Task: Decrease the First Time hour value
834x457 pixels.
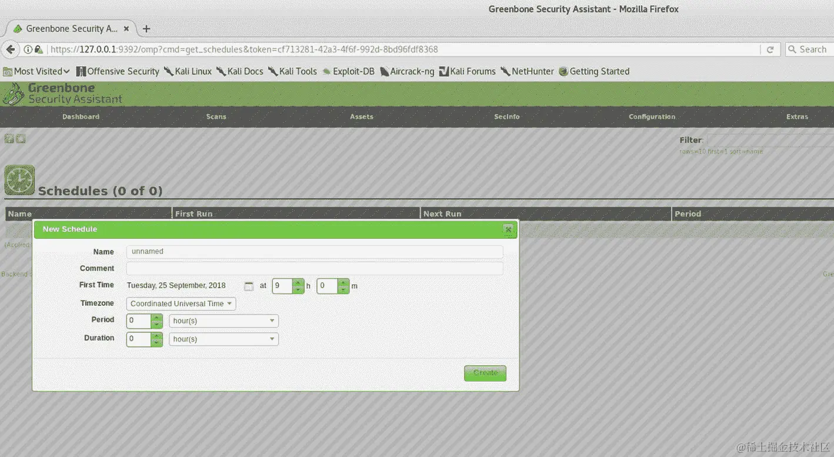Action: coord(298,289)
